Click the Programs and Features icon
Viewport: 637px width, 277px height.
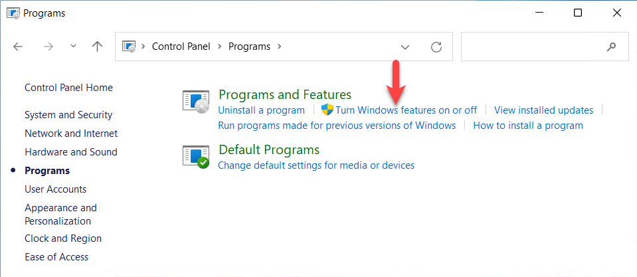point(195,102)
